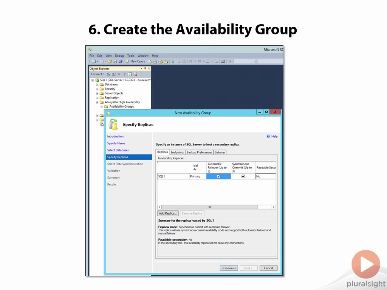The width and height of the screenshot is (387, 290).
Task: Toggle Synchronous Commit checkbox for SQL1
Action: click(243, 176)
